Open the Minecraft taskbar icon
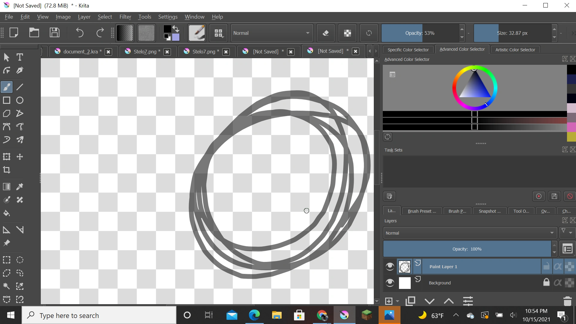The image size is (576, 324). pos(367,315)
